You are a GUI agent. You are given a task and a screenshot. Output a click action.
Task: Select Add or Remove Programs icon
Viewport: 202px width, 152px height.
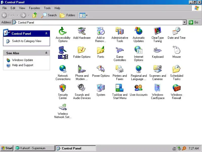tap(100, 31)
